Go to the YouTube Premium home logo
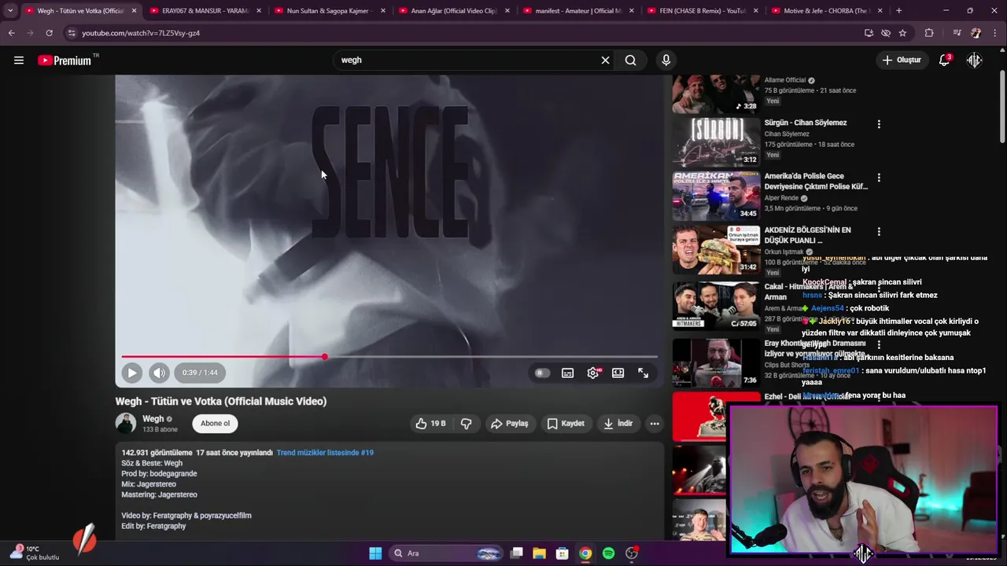 (66, 61)
